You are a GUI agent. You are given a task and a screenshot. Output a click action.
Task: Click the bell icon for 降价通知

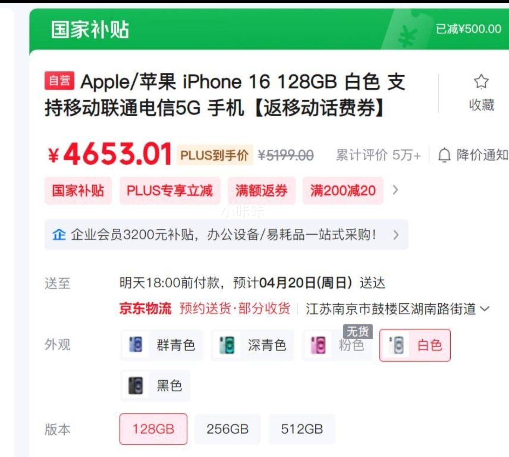444,156
